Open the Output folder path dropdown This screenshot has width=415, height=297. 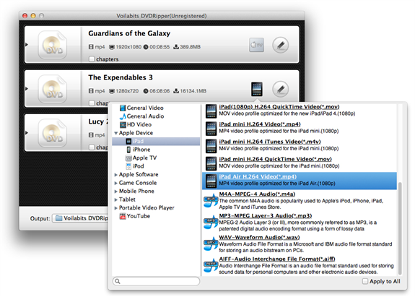pyautogui.click(x=80, y=218)
